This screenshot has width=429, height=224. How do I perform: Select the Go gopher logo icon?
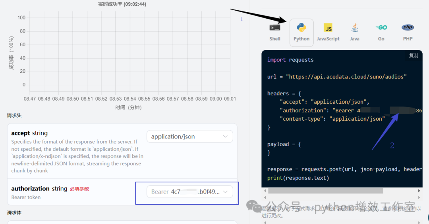coord(381,28)
